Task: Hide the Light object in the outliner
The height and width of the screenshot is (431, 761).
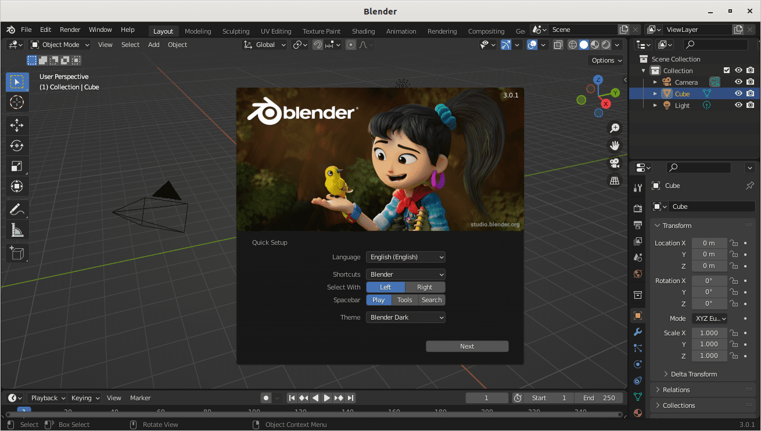Action: [x=738, y=105]
